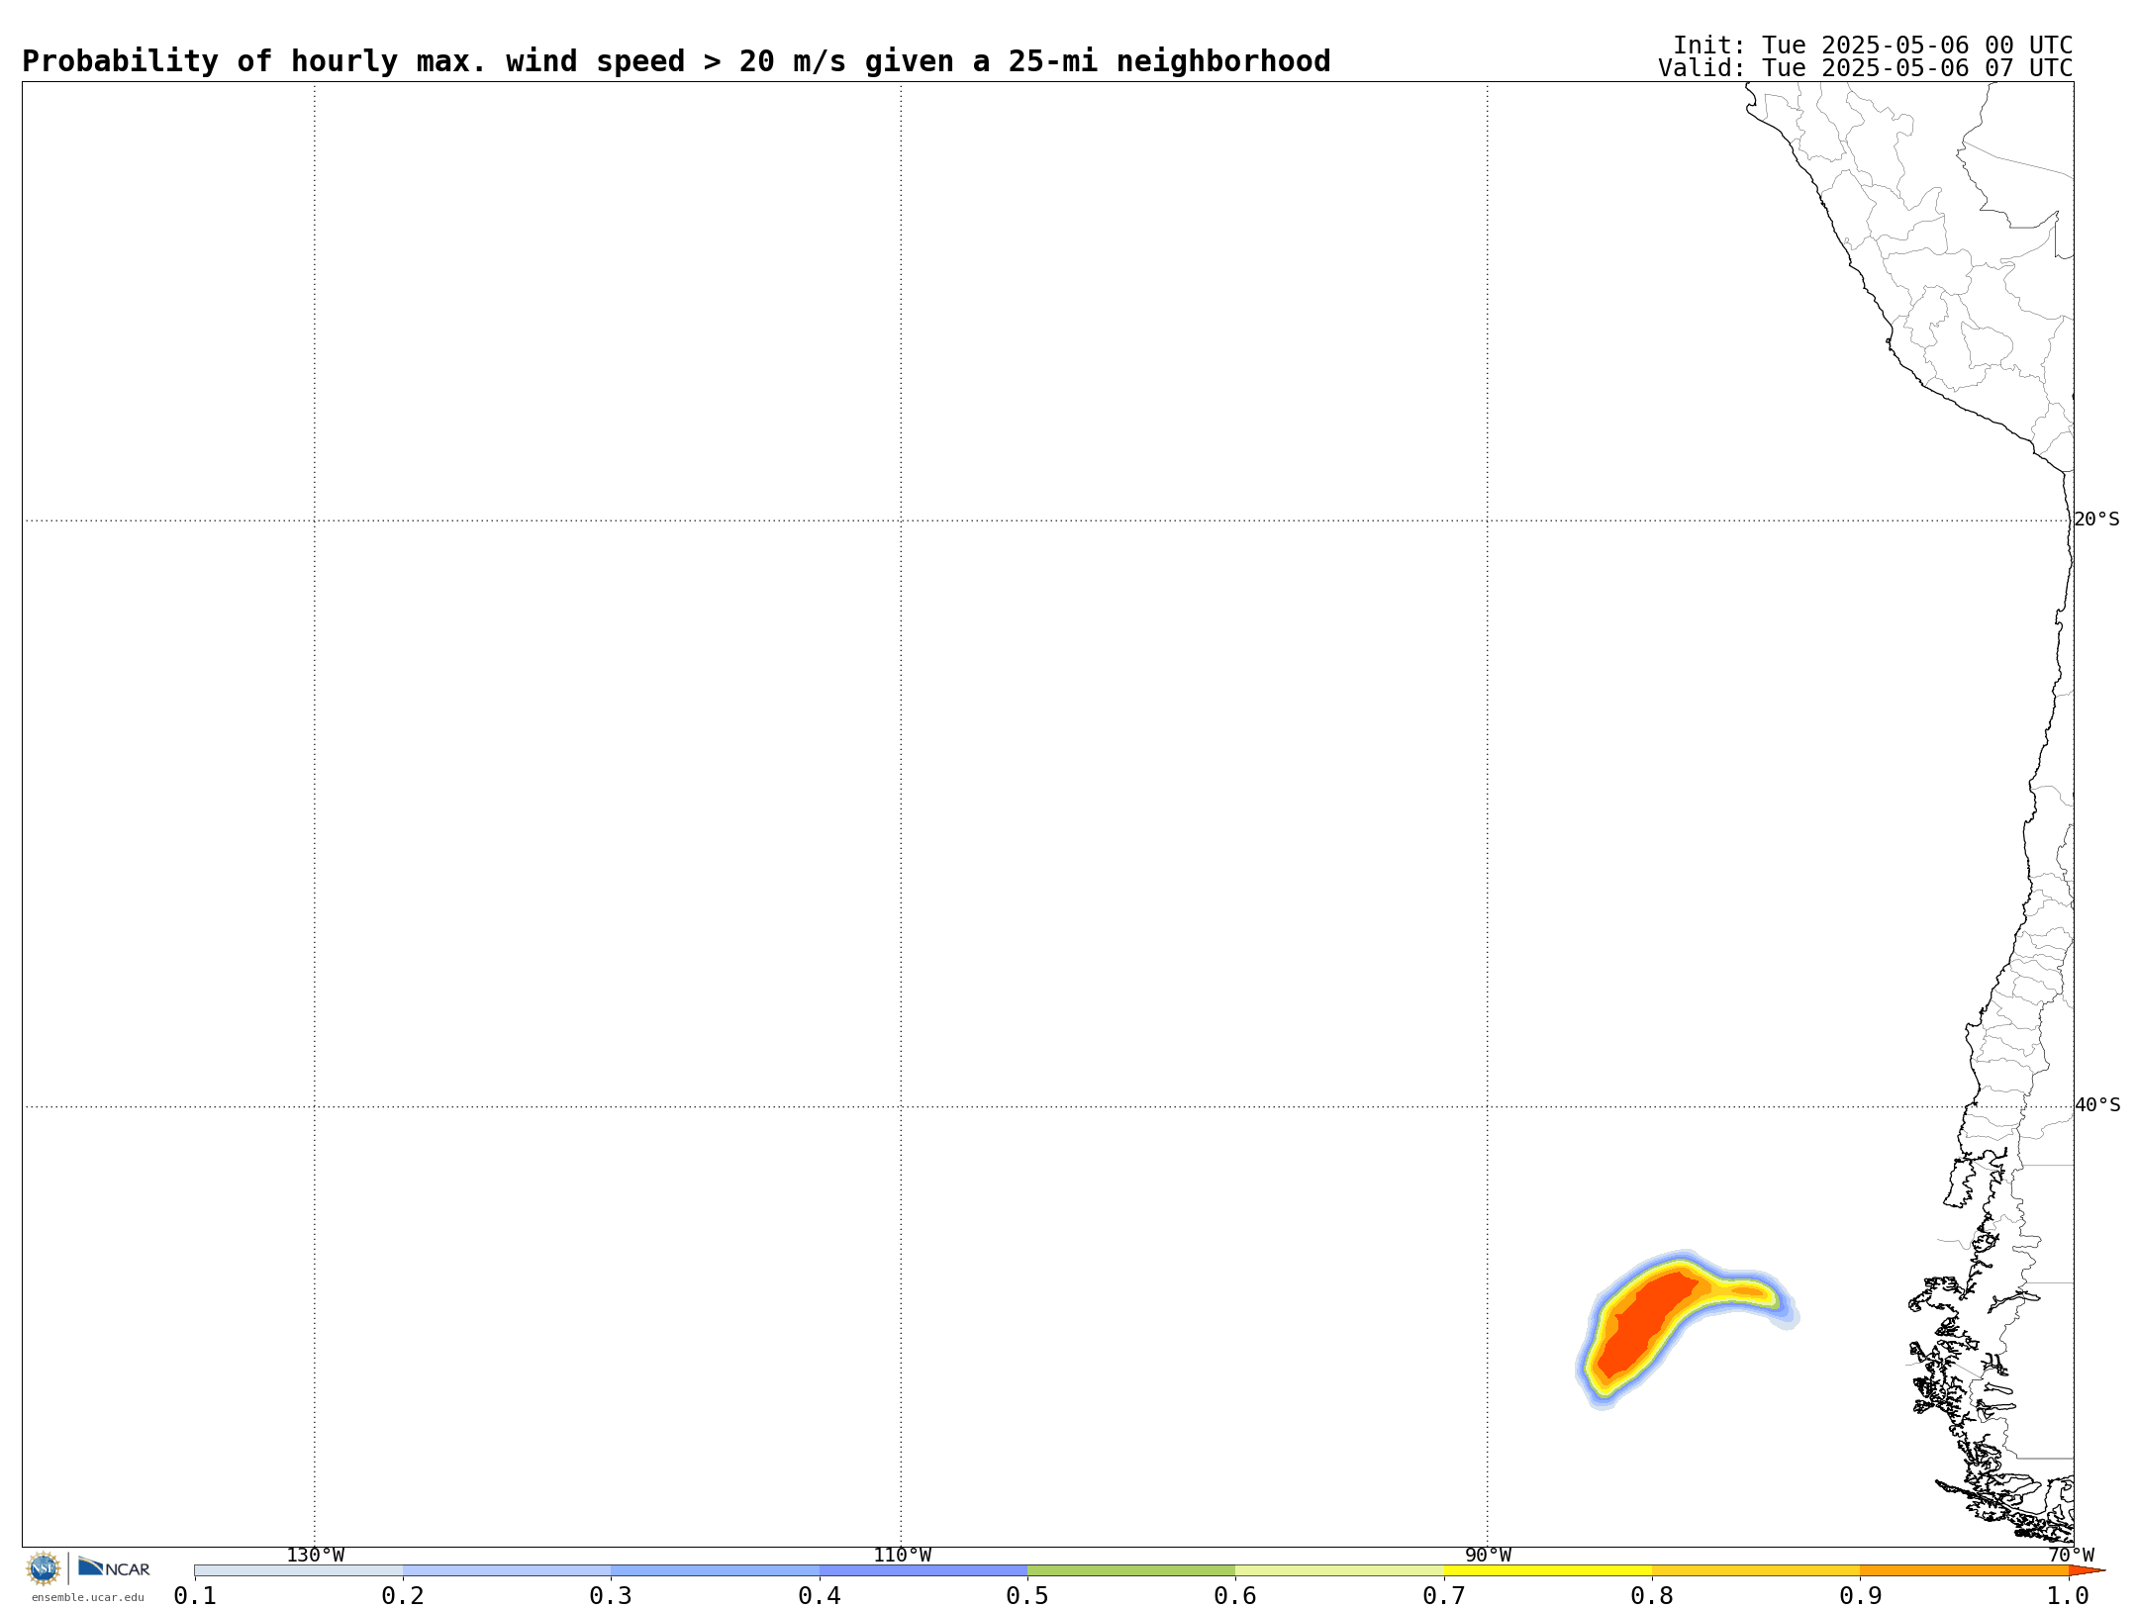
Task: Click the 40°S latitude label
Action: pos(2097,1105)
